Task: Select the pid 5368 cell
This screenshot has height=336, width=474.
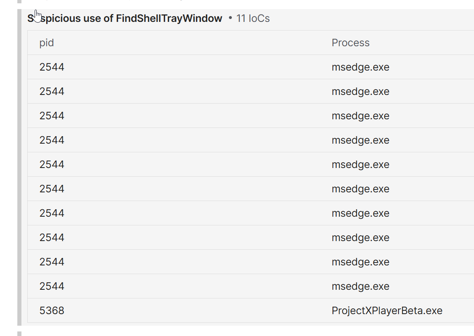Action: [x=52, y=310]
